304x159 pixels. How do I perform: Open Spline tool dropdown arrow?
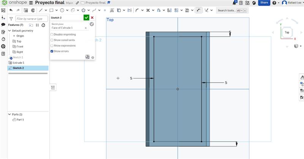tap(99, 10)
